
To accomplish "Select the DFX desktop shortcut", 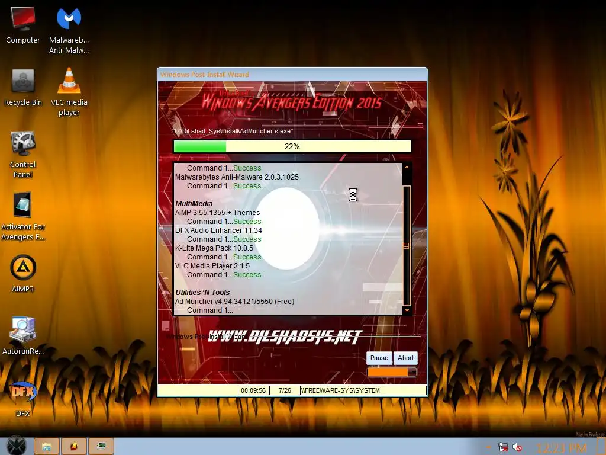I will [x=23, y=399].
